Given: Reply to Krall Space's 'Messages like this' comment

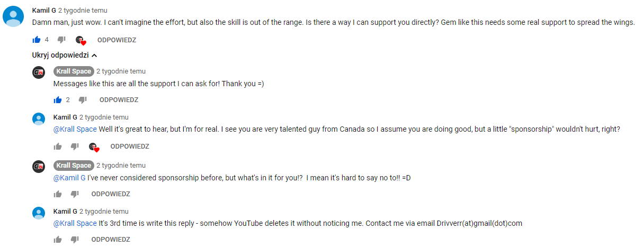Looking at the screenshot, I should [x=119, y=99].
